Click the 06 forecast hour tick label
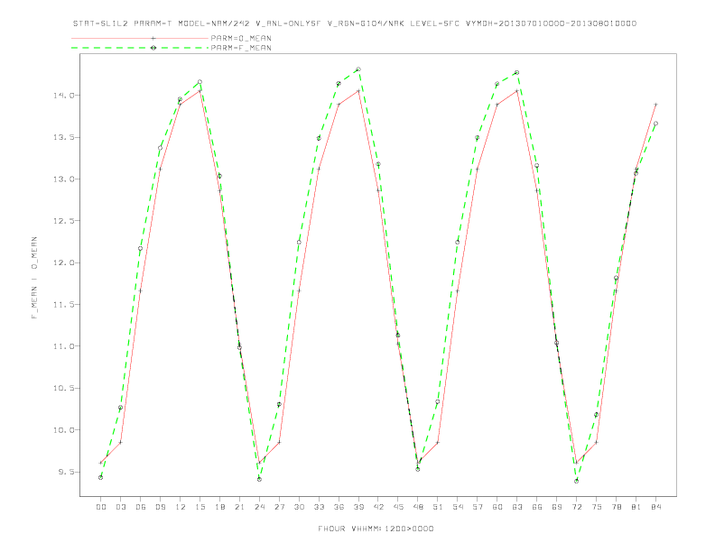 141,507
